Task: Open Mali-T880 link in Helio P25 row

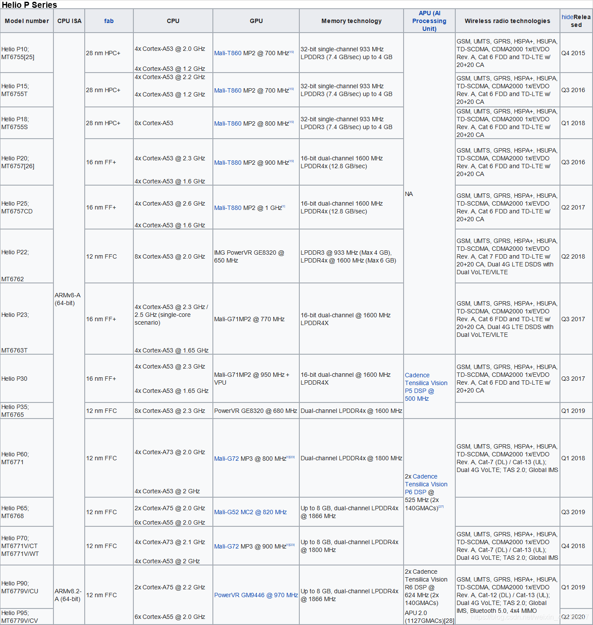Action: click(x=228, y=208)
